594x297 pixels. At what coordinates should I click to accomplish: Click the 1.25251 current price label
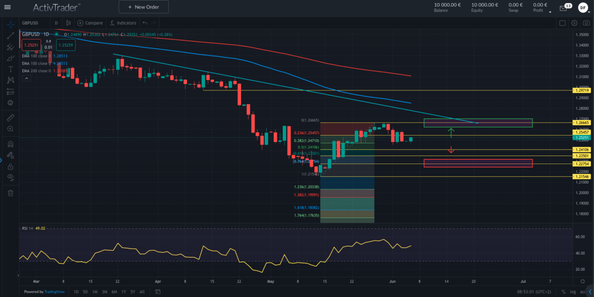point(581,137)
